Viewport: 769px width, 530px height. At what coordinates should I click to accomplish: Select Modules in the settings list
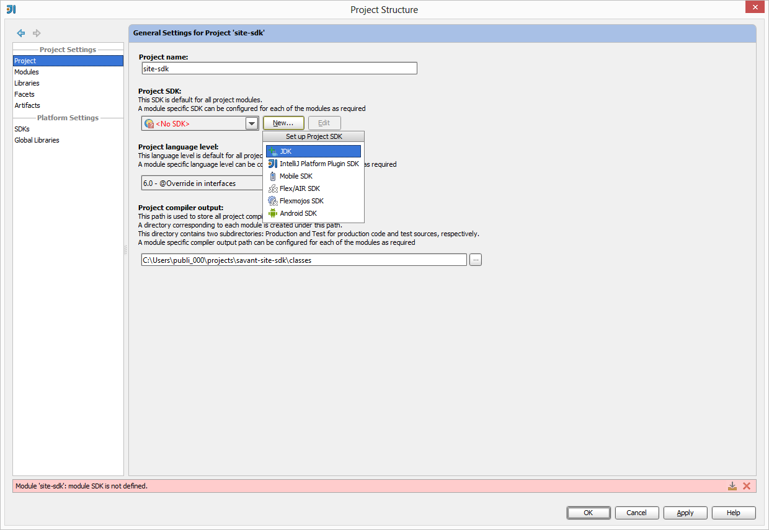click(x=68, y=72)
